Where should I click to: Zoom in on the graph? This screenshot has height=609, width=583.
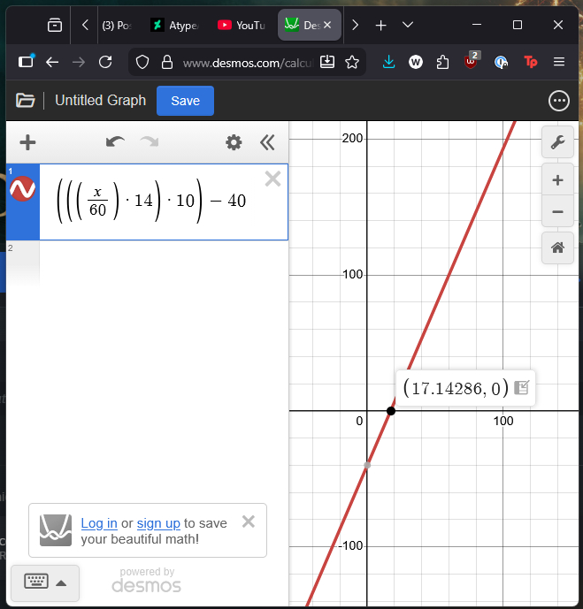(557, 181)
